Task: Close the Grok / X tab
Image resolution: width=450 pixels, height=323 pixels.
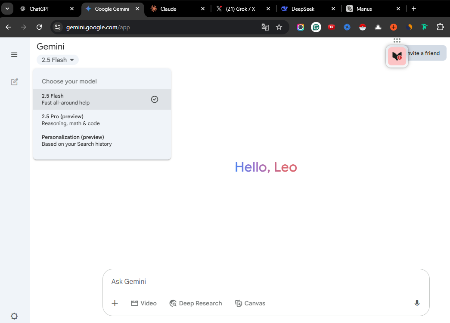Action: coord(268,9)
